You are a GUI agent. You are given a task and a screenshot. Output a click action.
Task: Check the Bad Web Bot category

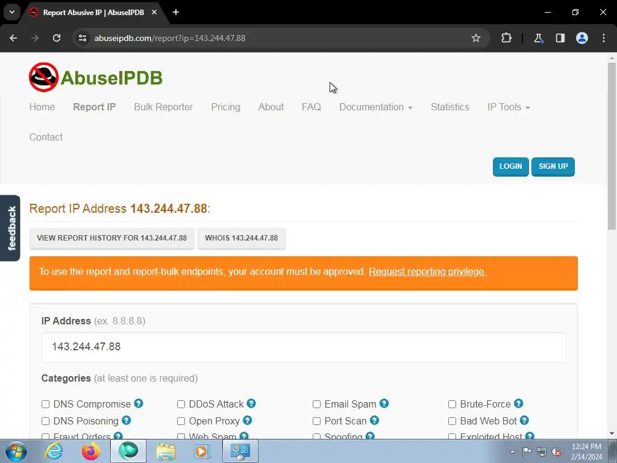pos(452,421)
